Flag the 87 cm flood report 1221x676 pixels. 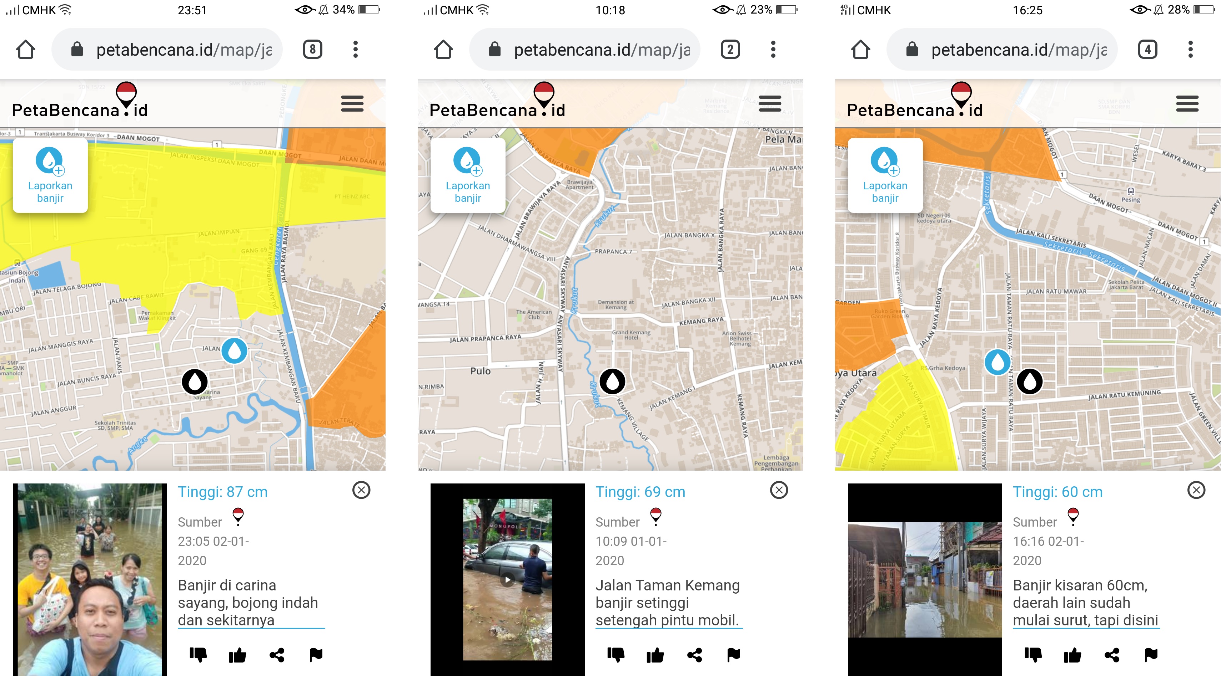point(316,655)
